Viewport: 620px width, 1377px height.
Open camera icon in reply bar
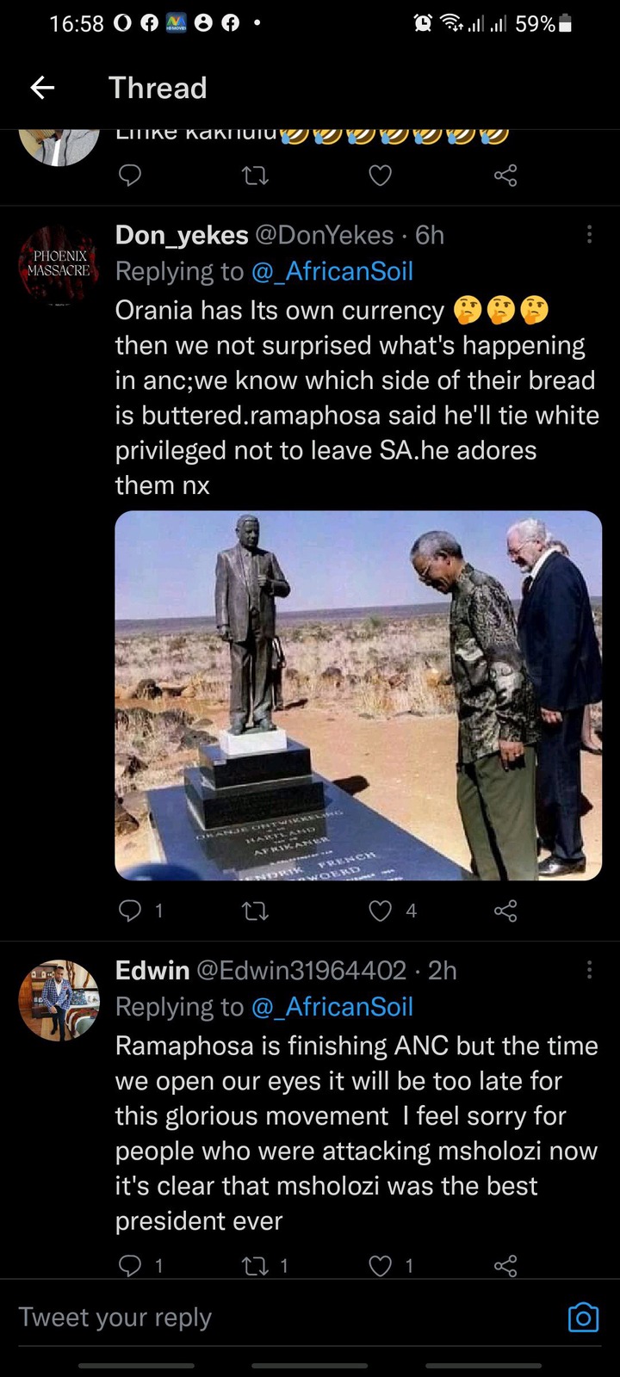pos(583,1318)
